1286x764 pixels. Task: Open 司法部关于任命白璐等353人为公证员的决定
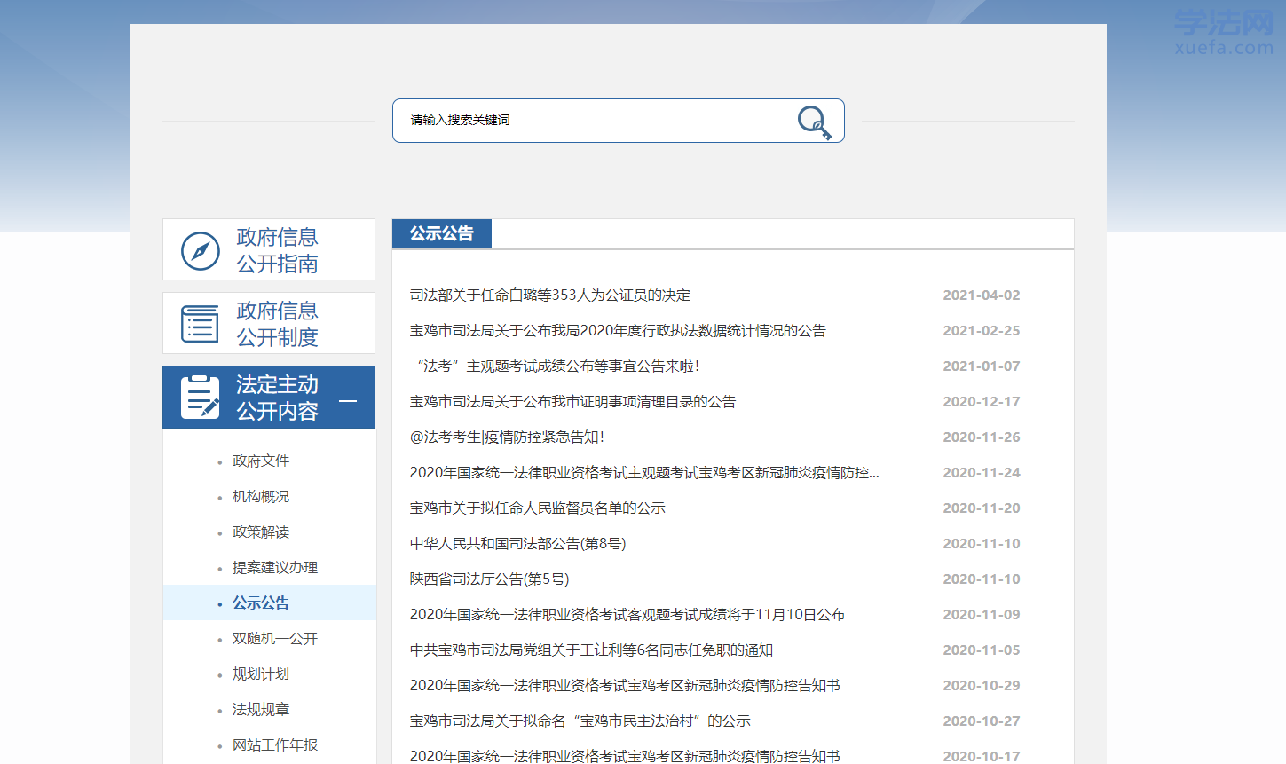550,295
